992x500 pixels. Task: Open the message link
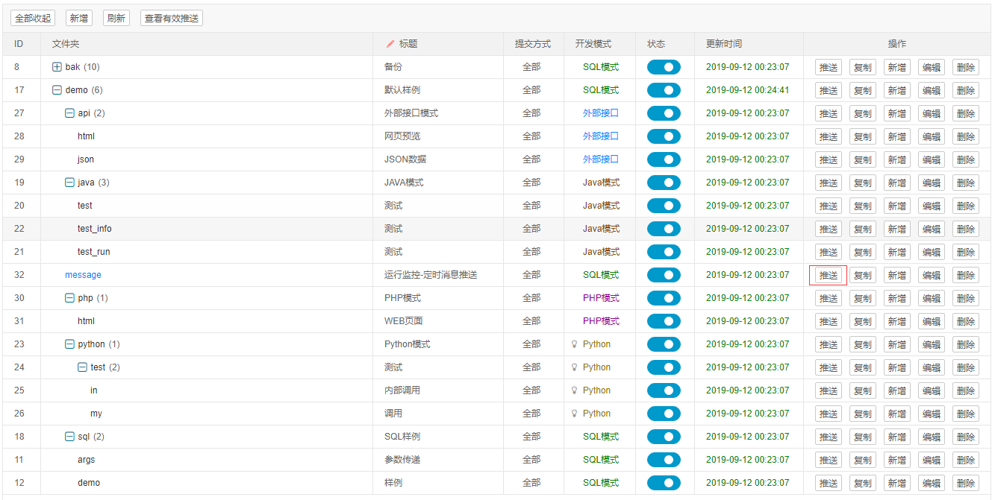pyautogui.click(x=83, y=275)
